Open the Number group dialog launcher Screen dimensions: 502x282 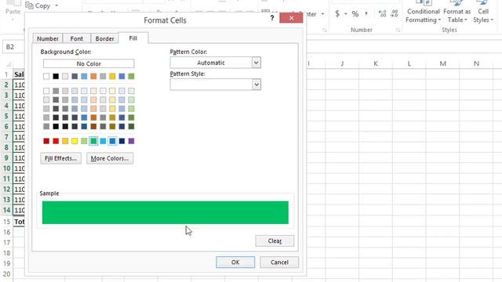point(398,30)
